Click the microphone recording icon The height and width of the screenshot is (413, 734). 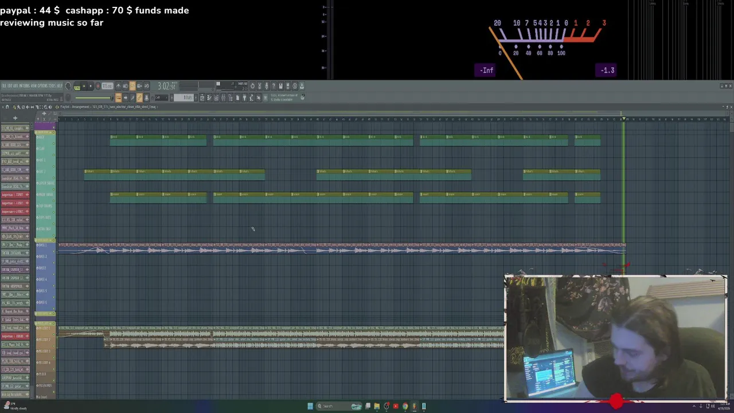click(x=267, y=85)
